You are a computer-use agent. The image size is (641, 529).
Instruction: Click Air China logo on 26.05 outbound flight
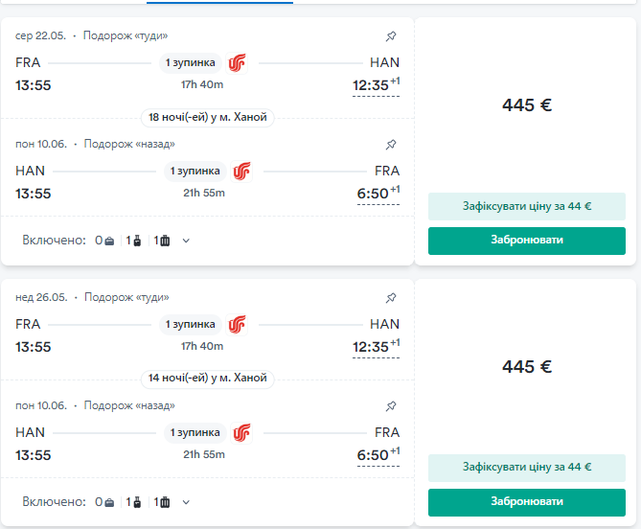tap(237, 325)
